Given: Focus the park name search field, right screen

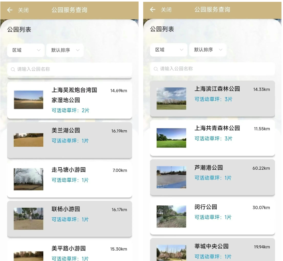Looking at the screenshot, I should [x=212, y=69].
